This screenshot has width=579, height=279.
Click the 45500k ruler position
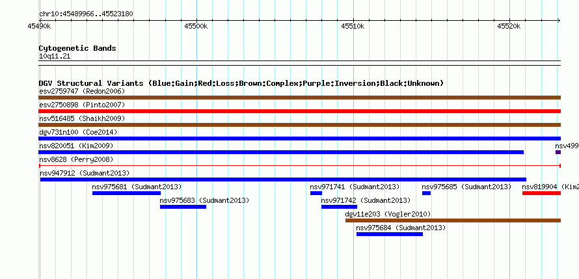point(196,26)
